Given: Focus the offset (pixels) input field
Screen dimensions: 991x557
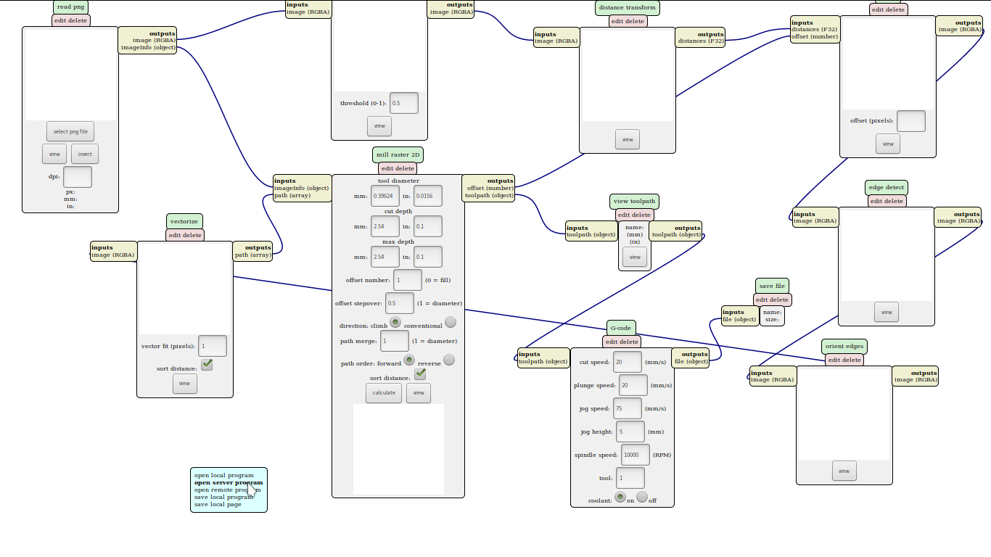Looking at the screenshot, I should (911, 121).
